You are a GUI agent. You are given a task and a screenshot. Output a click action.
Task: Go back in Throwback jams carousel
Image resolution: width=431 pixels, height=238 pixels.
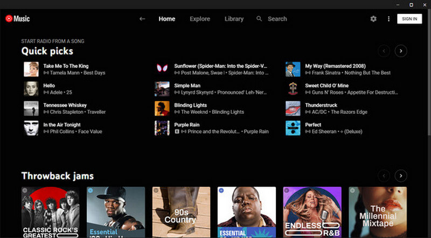[x=384, y=176]
